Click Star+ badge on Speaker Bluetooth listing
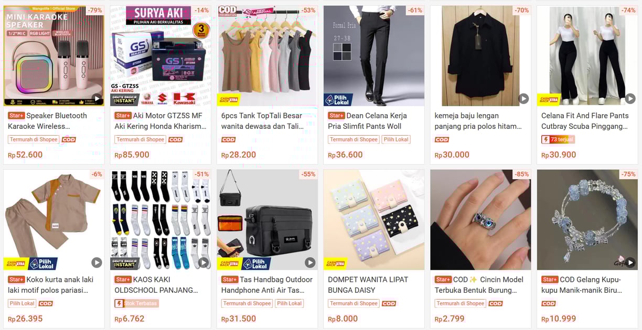 click(x=16, y=116)
